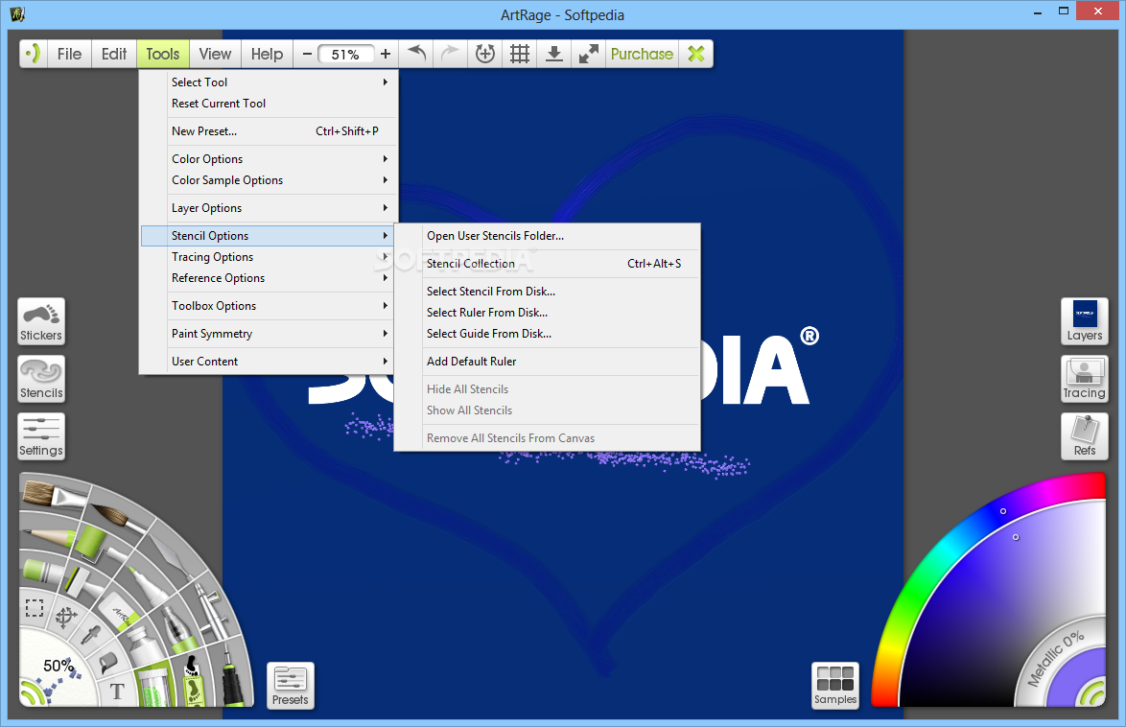Open the Tracing panel
Screen dimensions: 1126x727
[x=1085, y=379]
